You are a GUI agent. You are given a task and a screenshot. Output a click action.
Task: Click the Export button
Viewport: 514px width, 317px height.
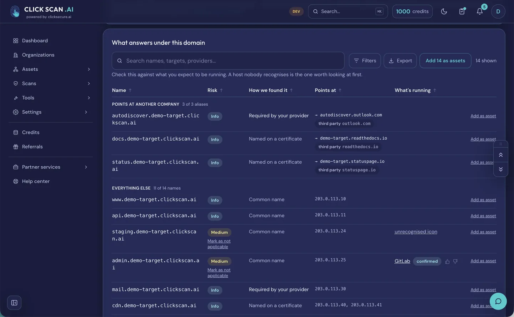[x=400, y=61]
